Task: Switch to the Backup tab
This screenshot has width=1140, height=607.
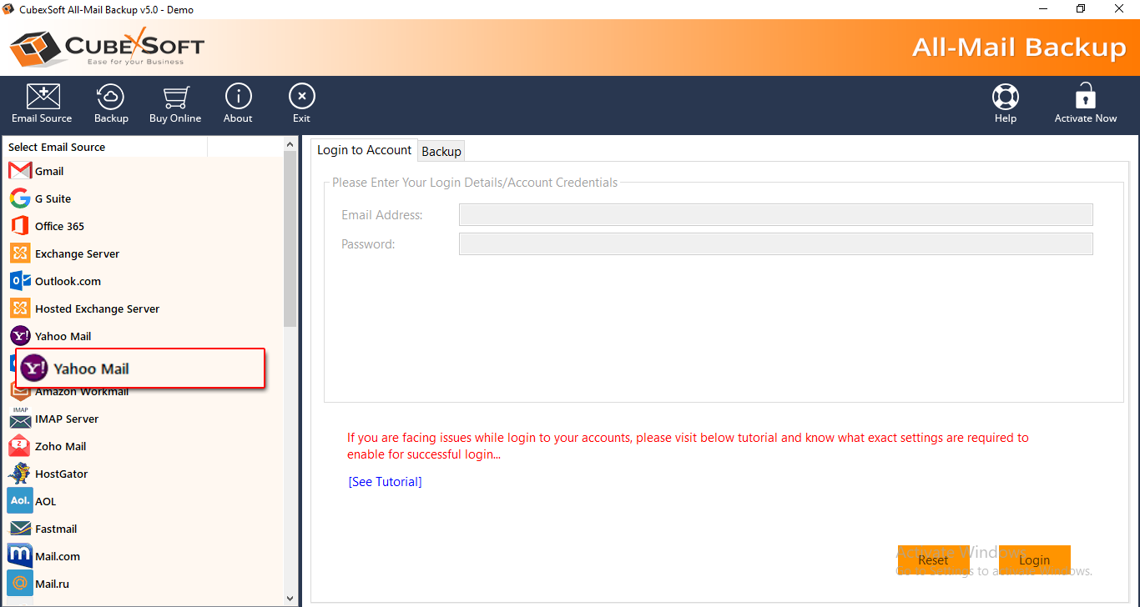Action: 441,151
